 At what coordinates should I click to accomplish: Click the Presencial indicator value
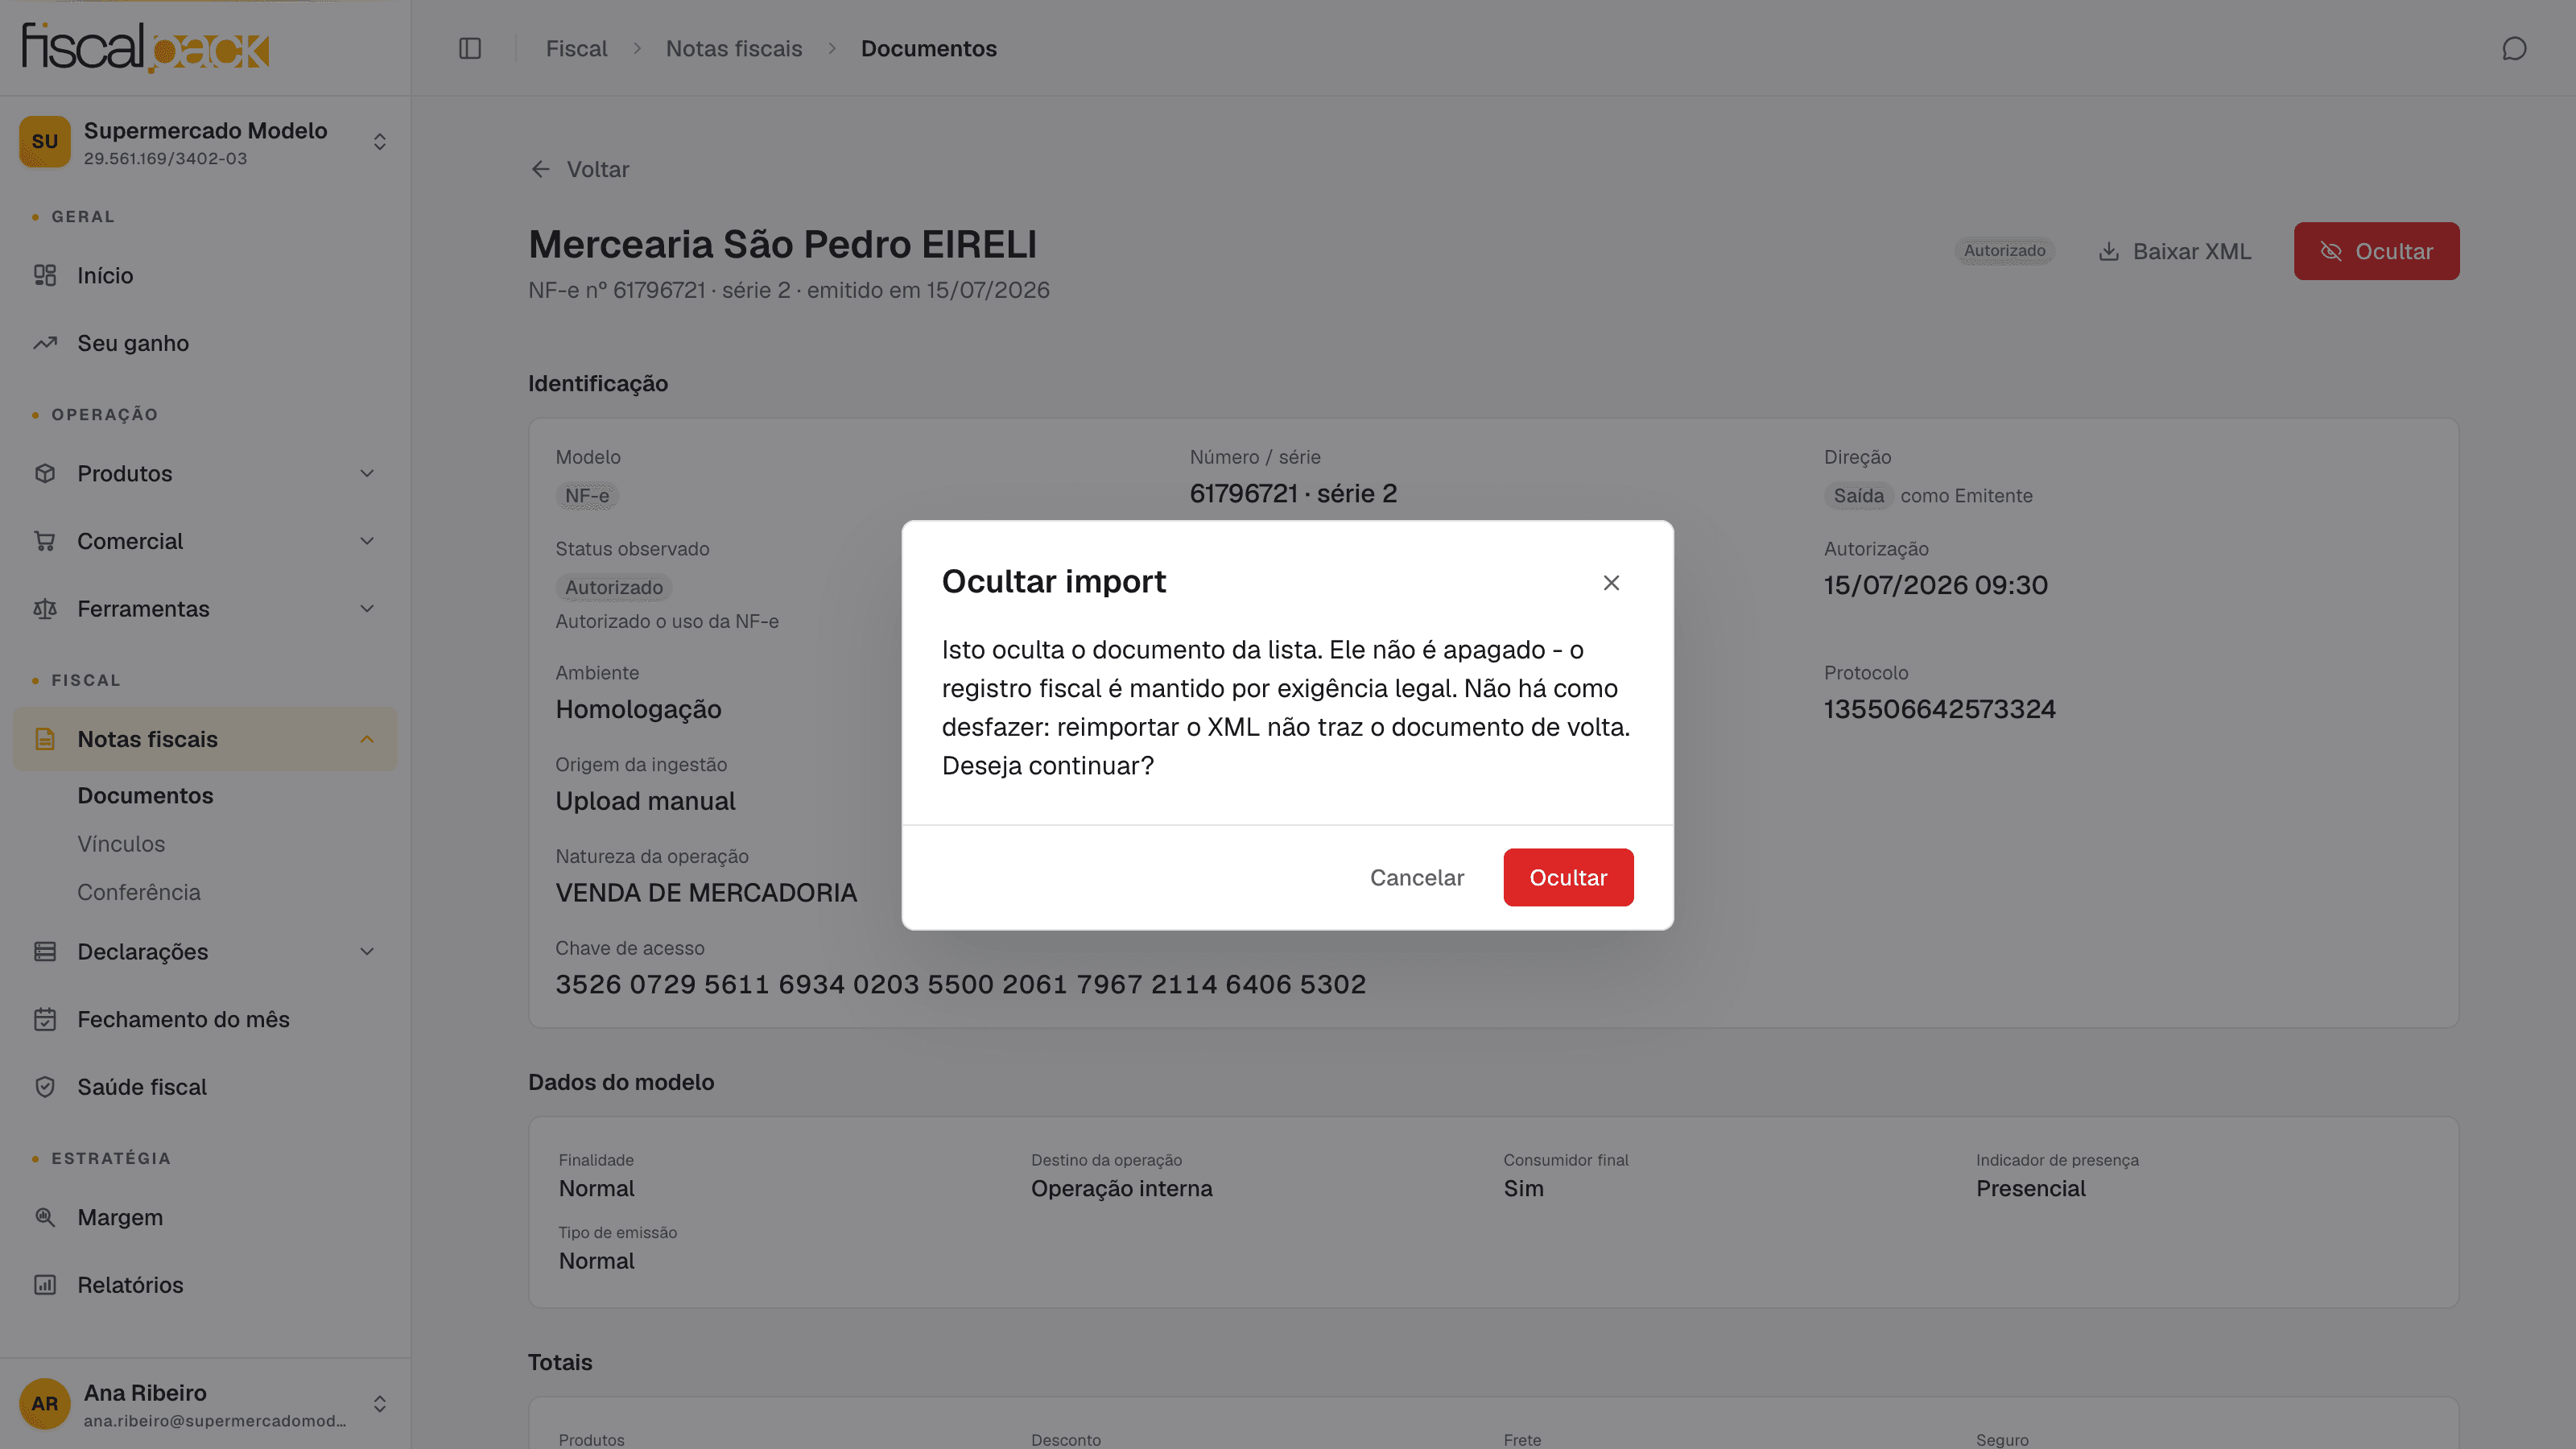point(2030,1188)
